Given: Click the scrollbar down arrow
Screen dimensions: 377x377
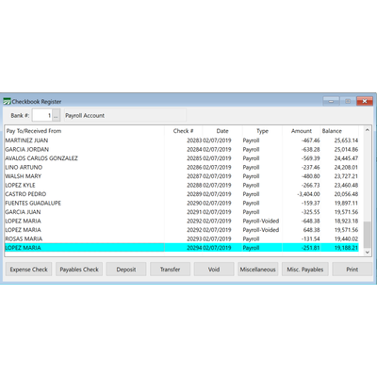Looking at the screenshot, I should pos(368,252).
